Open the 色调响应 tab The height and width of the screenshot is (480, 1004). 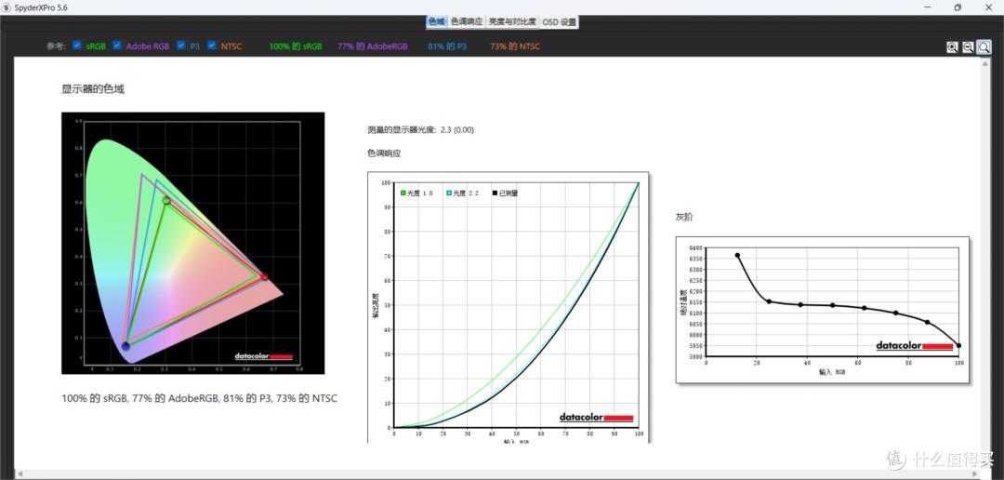click(x=466, y=21)
